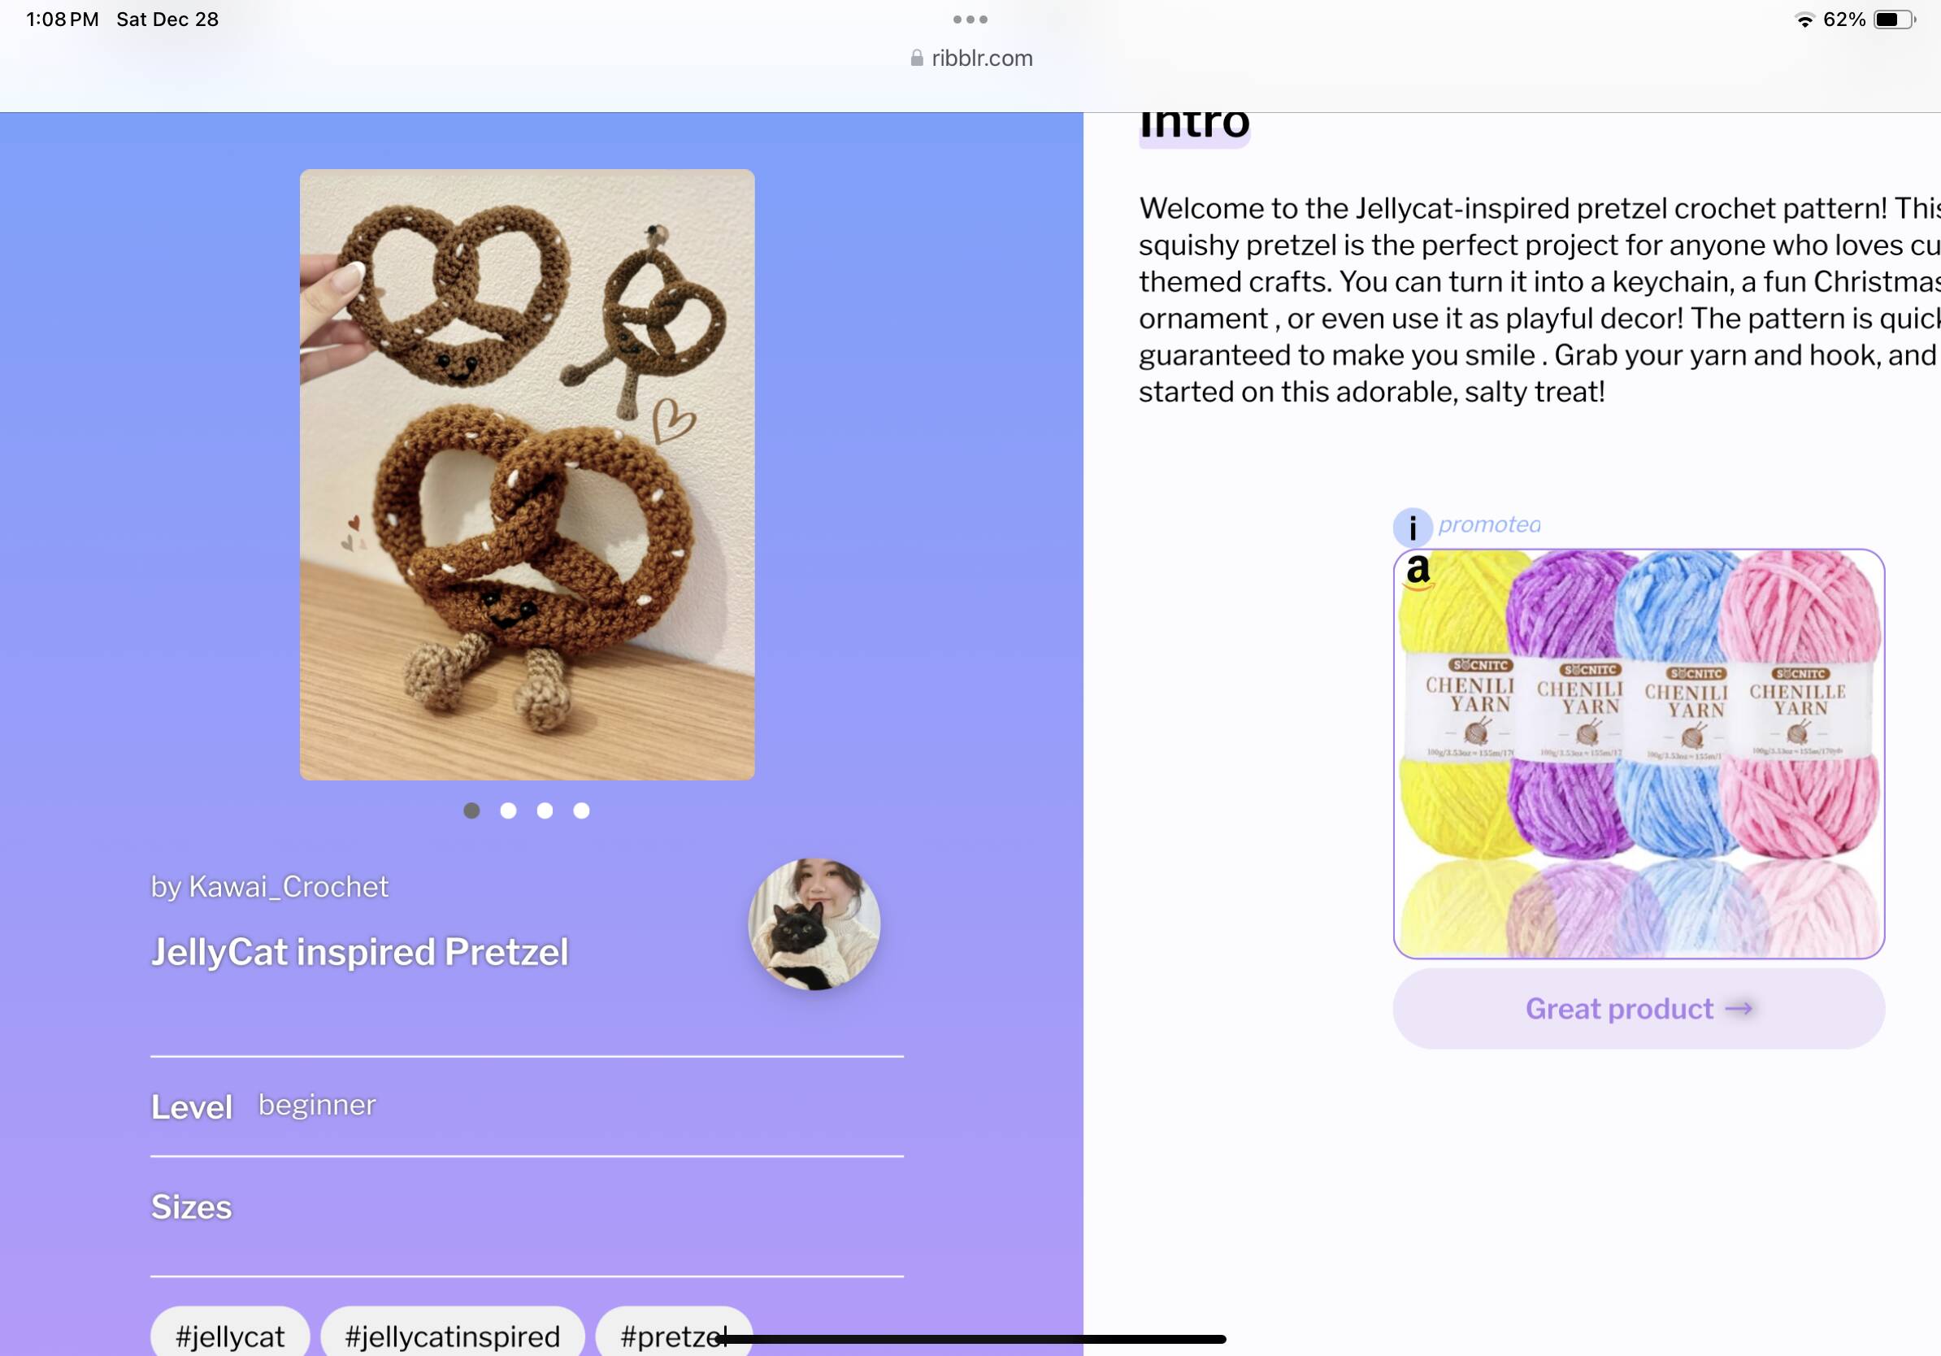
Task: Click the Great product button
Action: click(1639, 1009)
